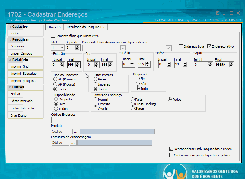Click the title bar diagonal window icon
The height and width of the screenshot is (179, 245).
(x=217, y=13)
